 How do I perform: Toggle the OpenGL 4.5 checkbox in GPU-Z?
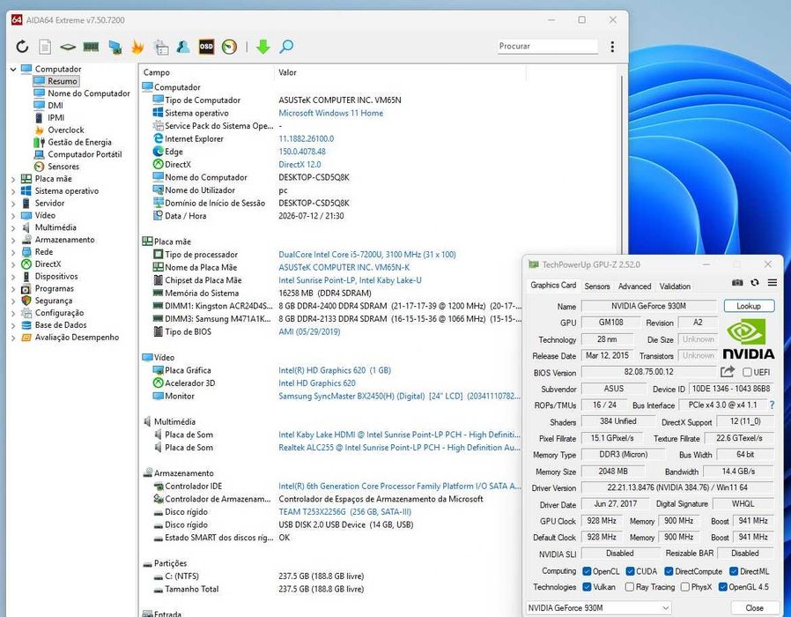click(722, 587)
